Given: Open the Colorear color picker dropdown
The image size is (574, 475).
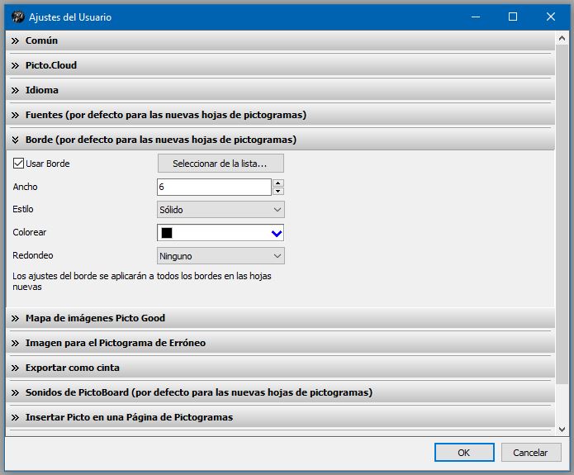Looking at the screenshot, I should point(277,233).
